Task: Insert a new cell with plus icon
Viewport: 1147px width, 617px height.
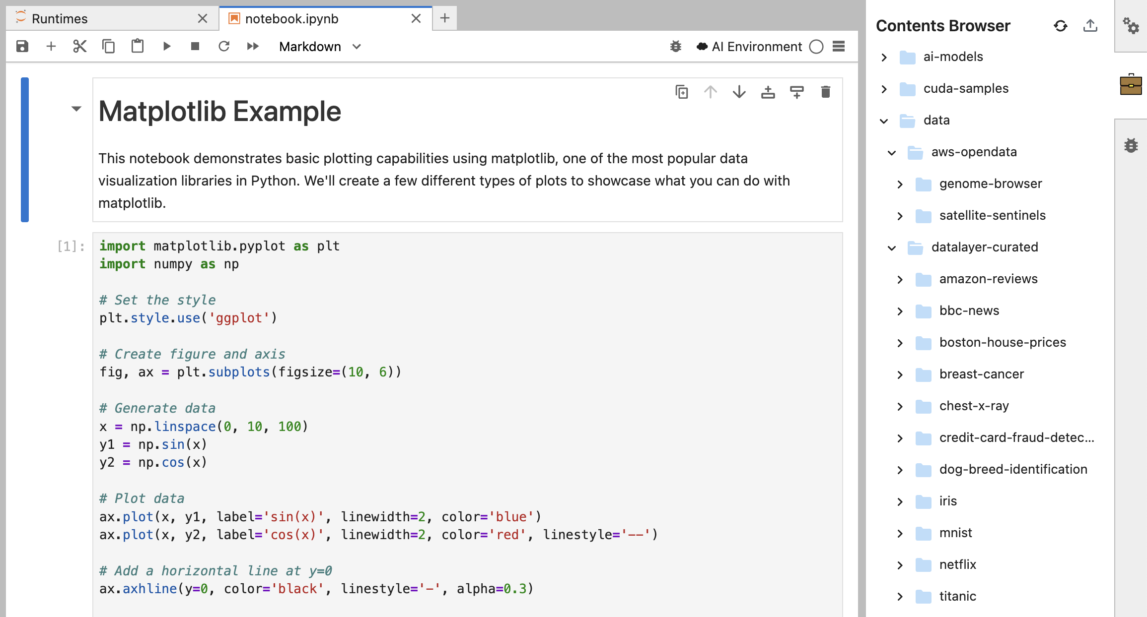Action: pyautogui.click(x=51, y=47)
